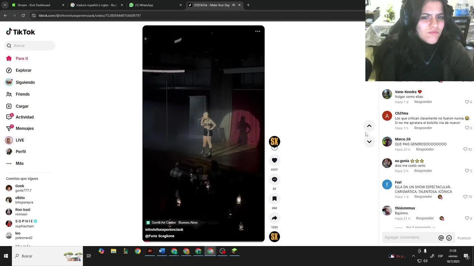The width and height of the screenshot is (474, 266).
Task: Open the video's three-dot options menu
Action: [x=258, y=31]
